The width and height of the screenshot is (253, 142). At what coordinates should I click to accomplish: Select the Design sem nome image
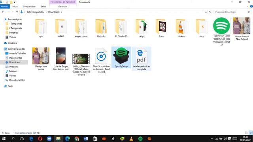(41, 59)
